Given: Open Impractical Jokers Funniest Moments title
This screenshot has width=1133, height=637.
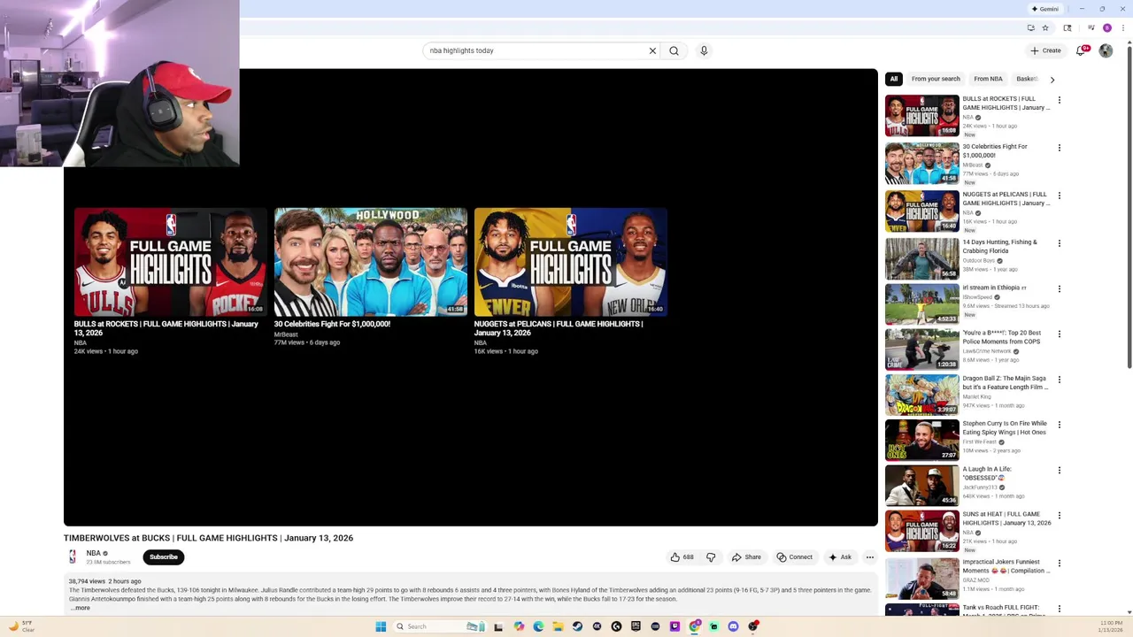Looking at the screenshot, I should (x=1006, y=566).
